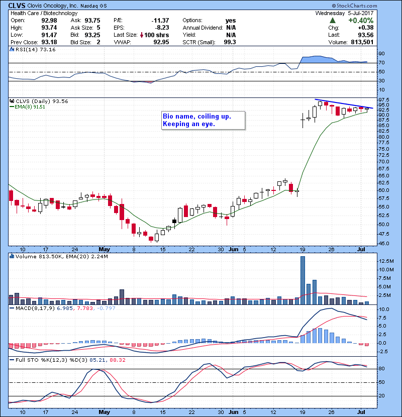Click the MACD legend line marker

12,308
